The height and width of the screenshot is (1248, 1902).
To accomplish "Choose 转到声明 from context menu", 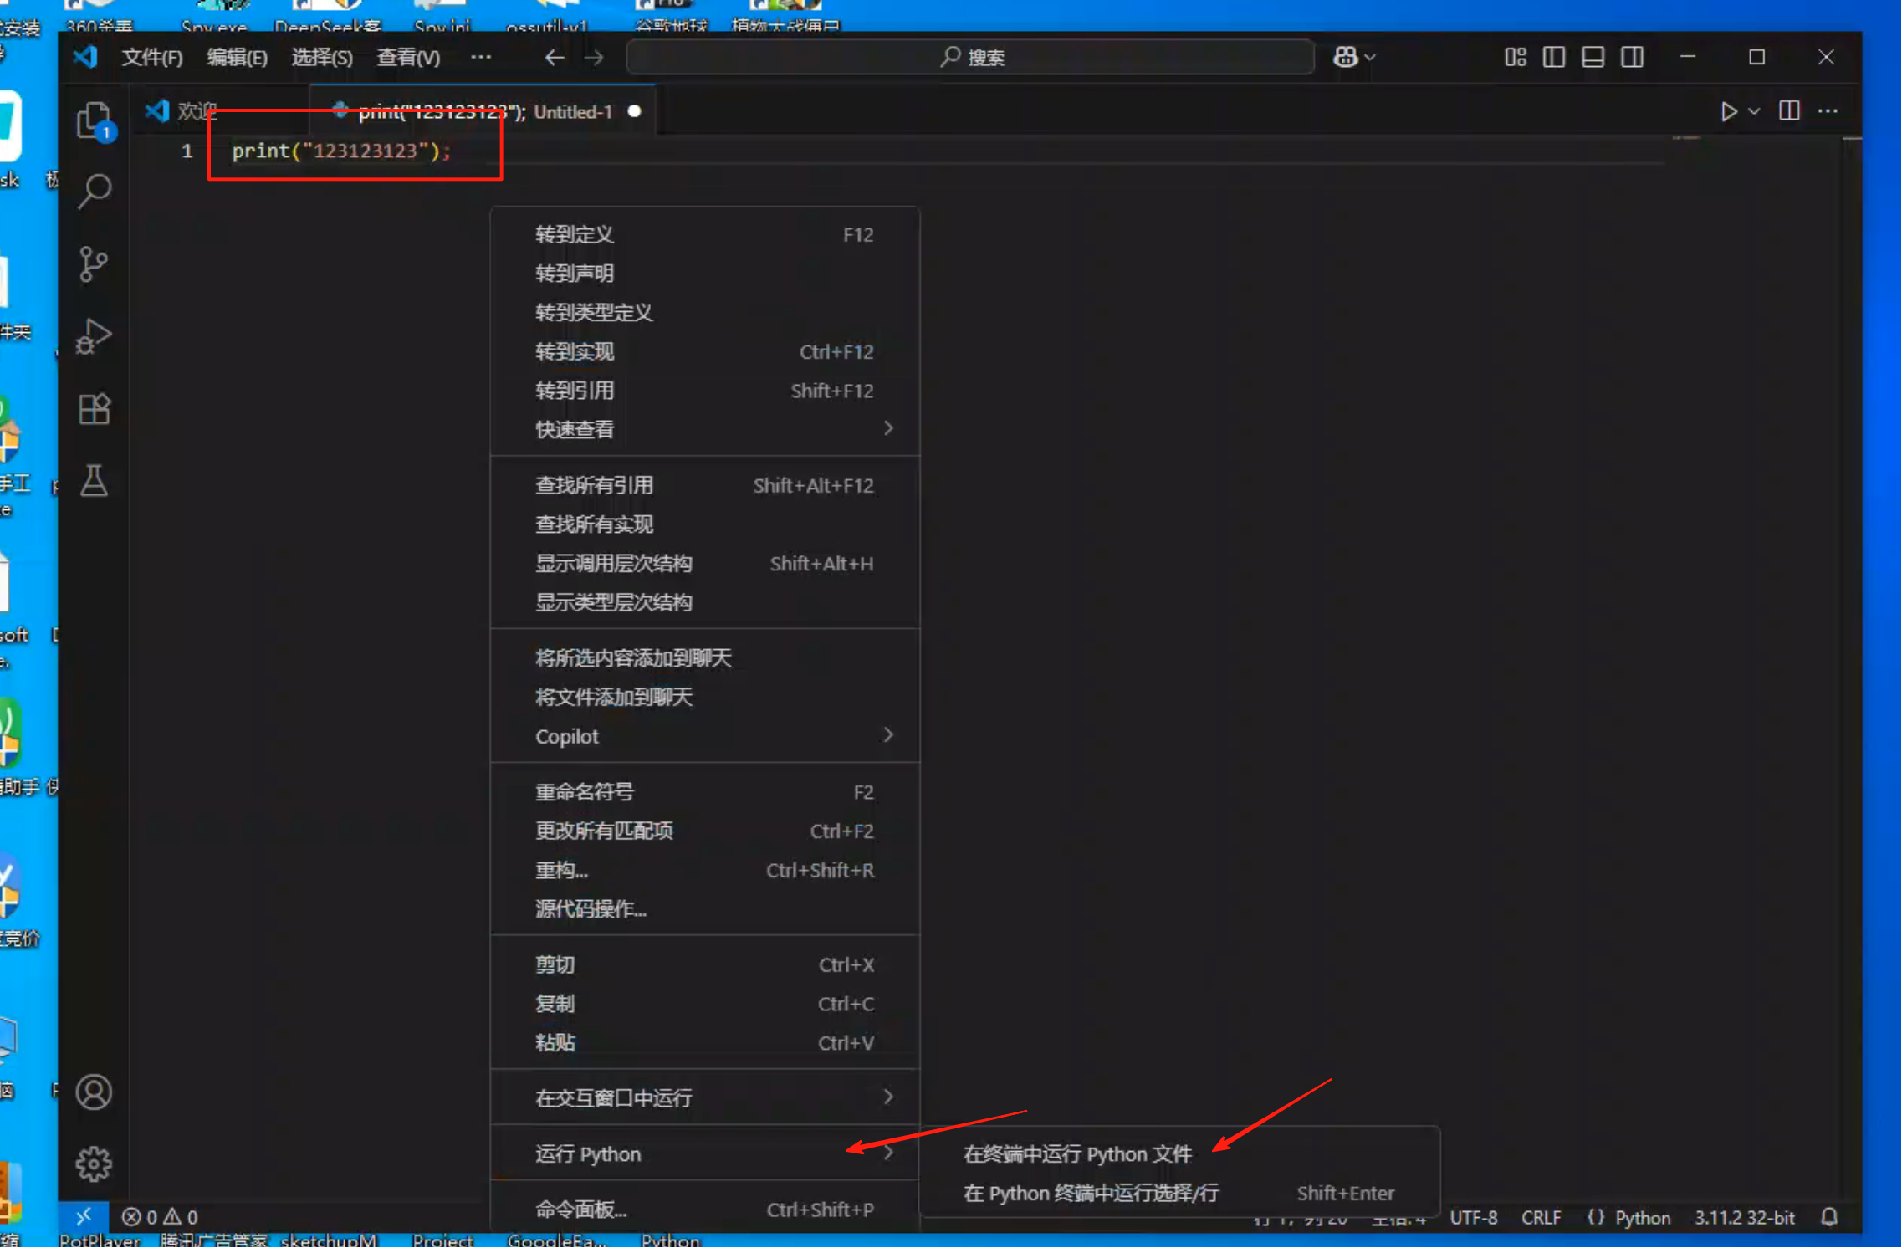I will (705, 274).
